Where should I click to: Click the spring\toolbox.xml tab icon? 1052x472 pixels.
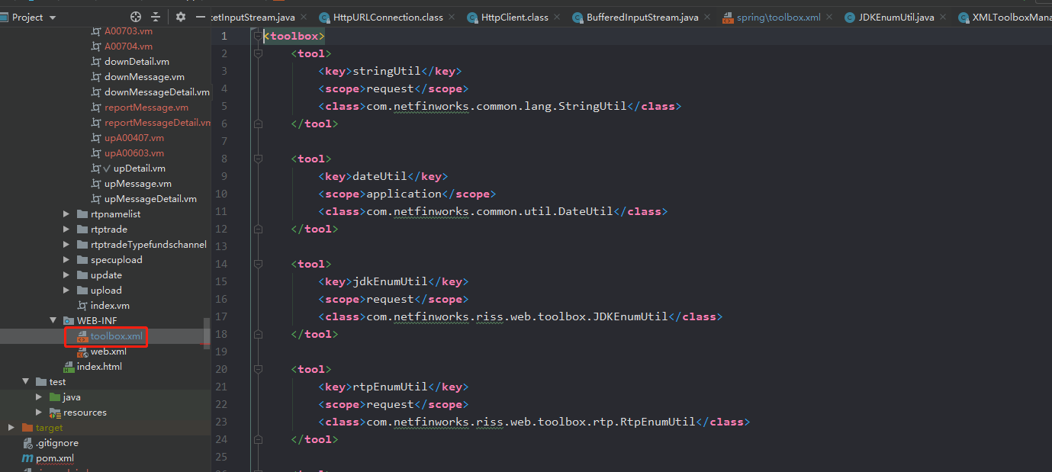coord(728,18)
